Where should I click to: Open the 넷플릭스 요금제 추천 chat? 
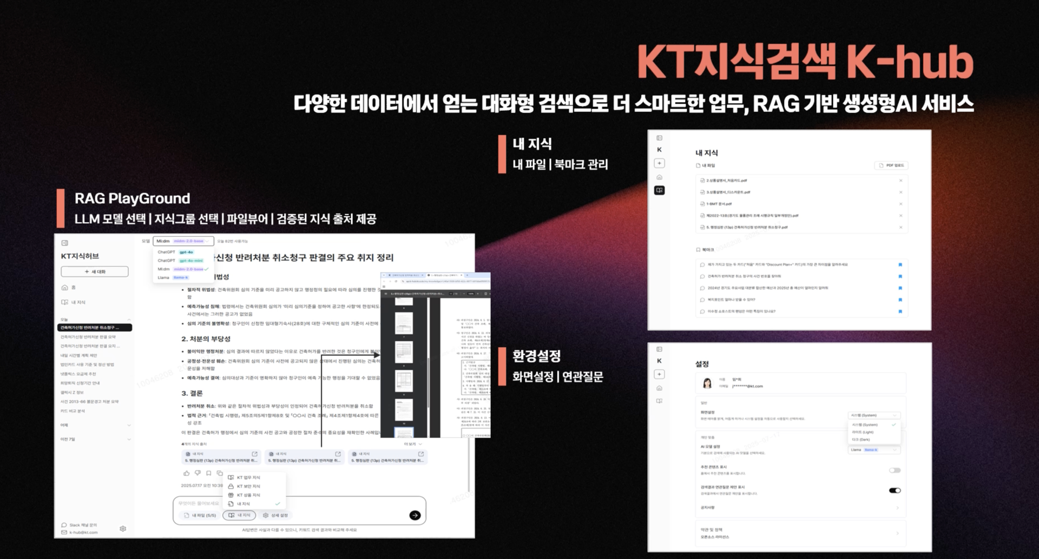click(x=78, y=374)
